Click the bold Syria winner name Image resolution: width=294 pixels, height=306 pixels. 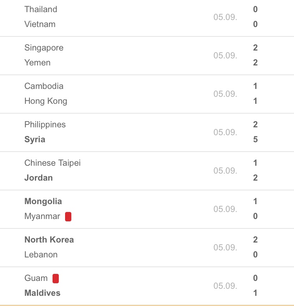coord(35,139)
